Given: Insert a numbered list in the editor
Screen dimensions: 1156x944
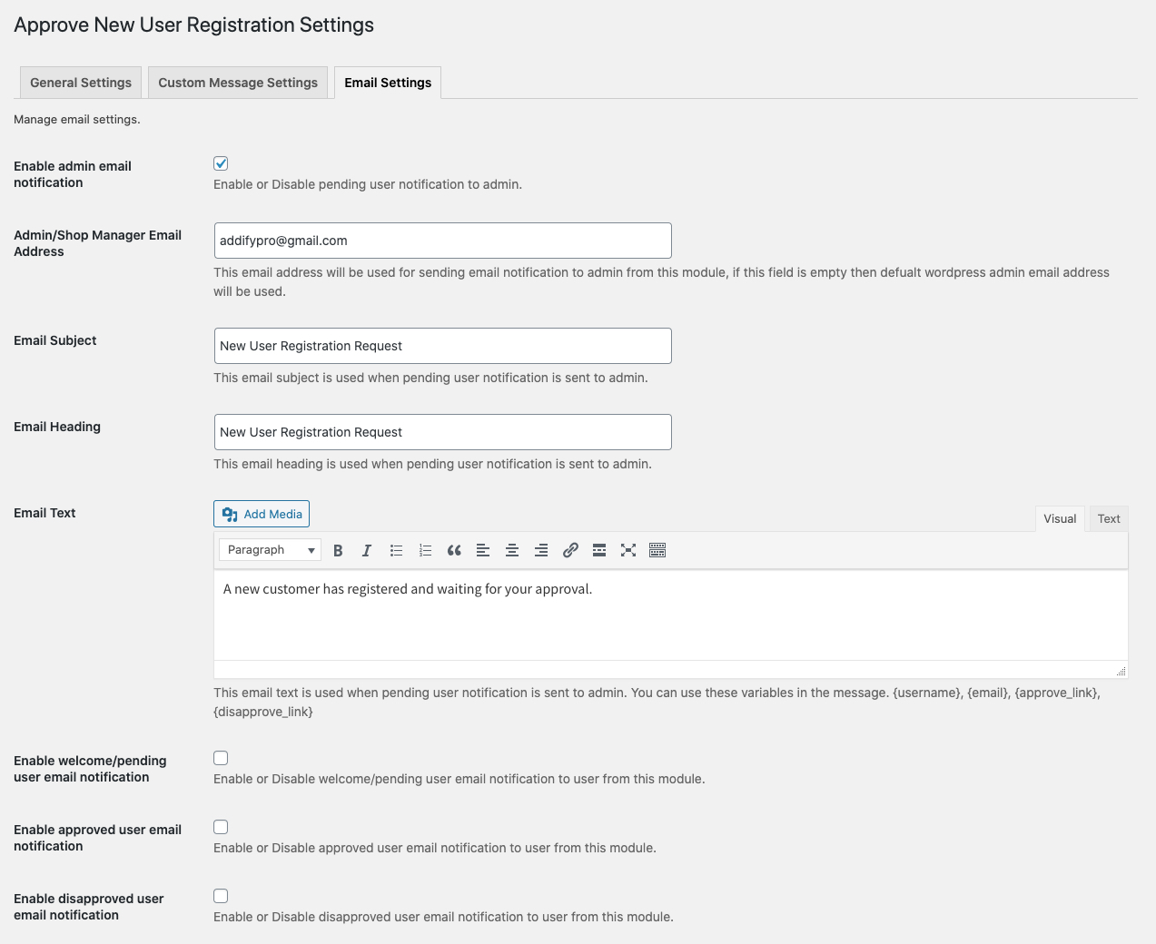Looking at the screenshot, I should (425, 550).
